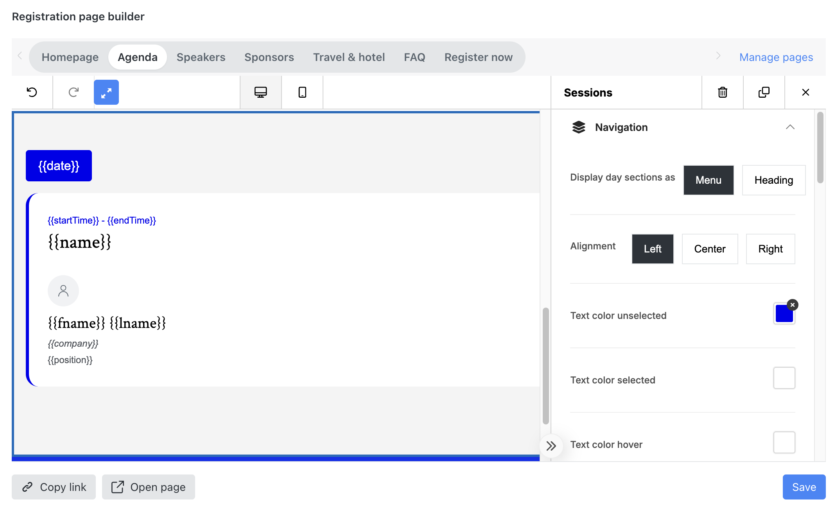The height and width of the screenshot is (512, 836).
Task: Set day sections display to Heading
Action: tap(774, 180)
